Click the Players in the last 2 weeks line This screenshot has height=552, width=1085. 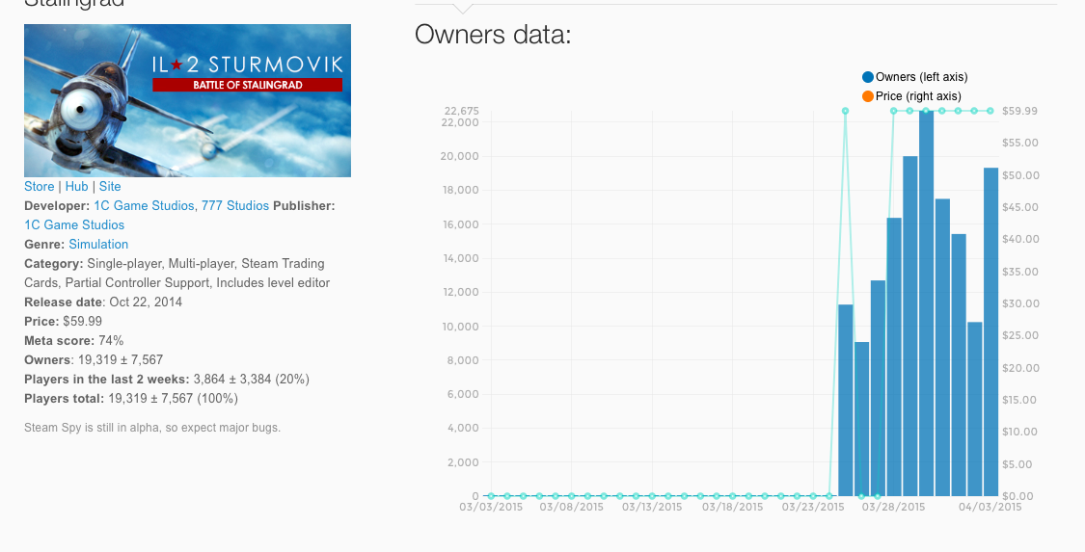coord(167,380)
